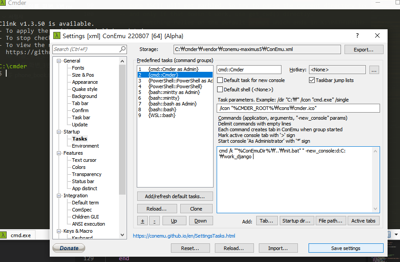Enable Default shell checkbox
Image resolution: width=400 pixels, height=262 pixels.
(x=220, y=90)
